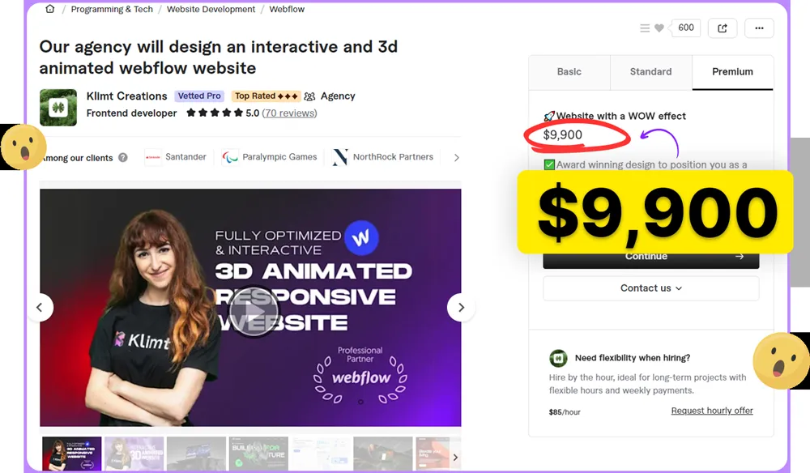Switch to the Standard package tab
Image resolution: width=810 pixels, height=473 pixels.
click(651, 72)
